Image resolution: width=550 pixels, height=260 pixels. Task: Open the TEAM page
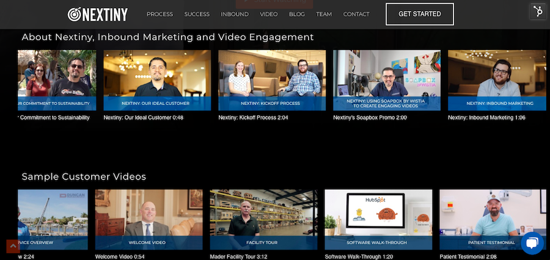click(x=324, y=15)
